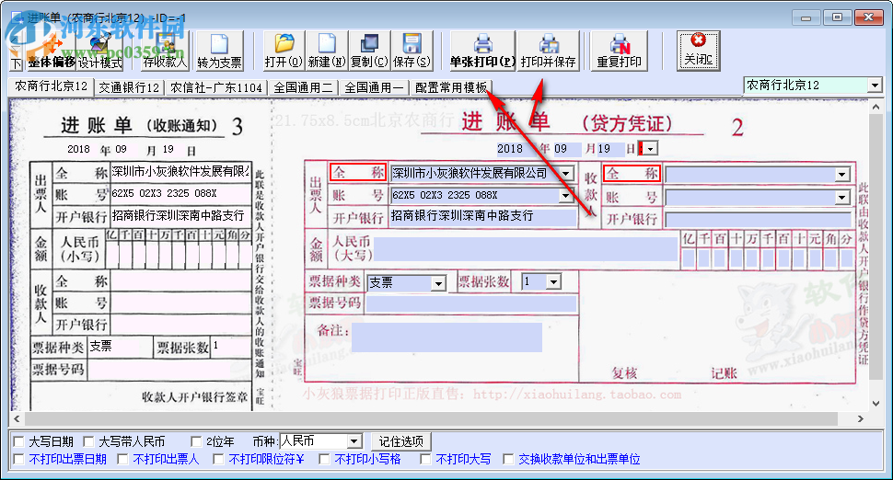
Task: Expand the payee 账号 account dropdown
Action: [x=842, y=198]
